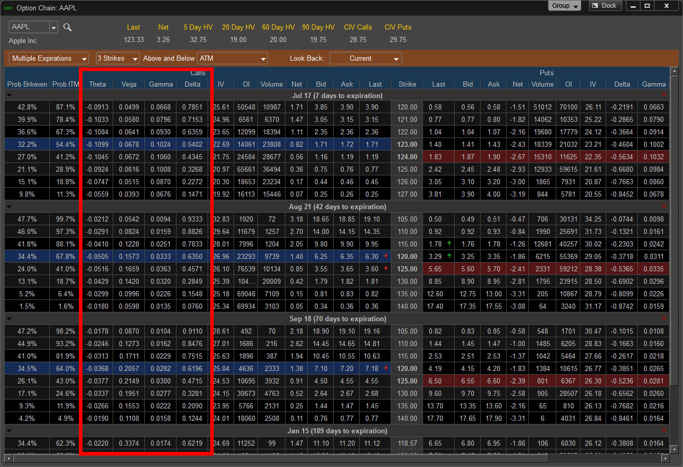Click the red down arrow beside call Last 7.18

coord(386,368)
